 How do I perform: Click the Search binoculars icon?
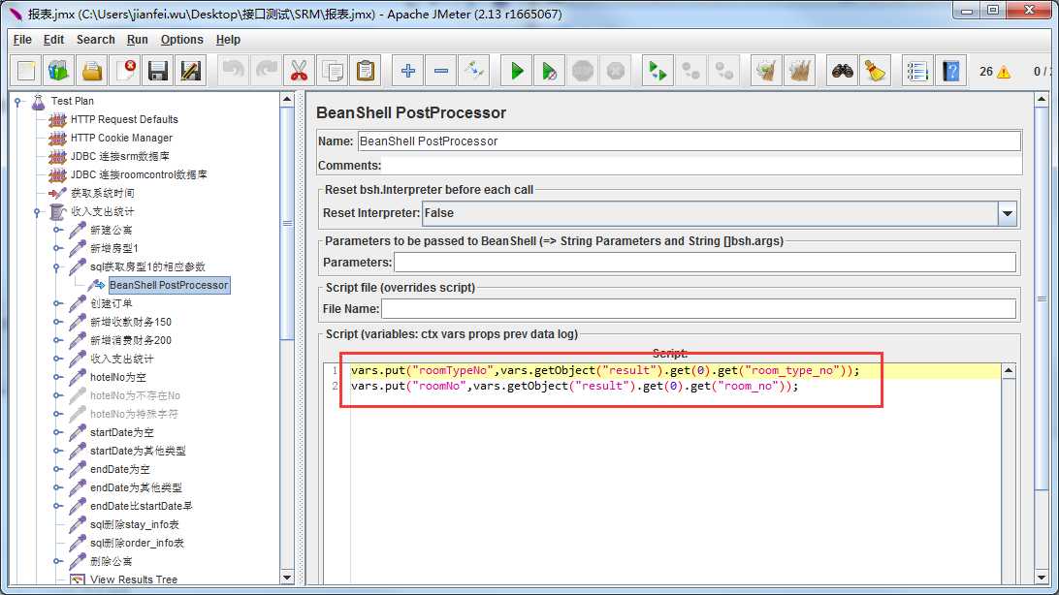842,71
